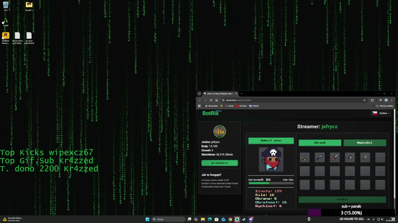Open the browser profile avatar

[x=386, y=100]
